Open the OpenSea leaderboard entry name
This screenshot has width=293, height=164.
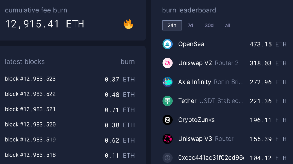click(x=191, y=44)
